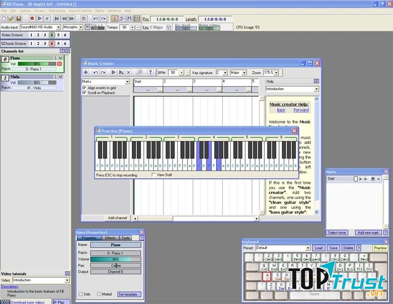Open a file with the folder icon
The height and width of the screenshot is (304, 393).
(x=11, y=19)
